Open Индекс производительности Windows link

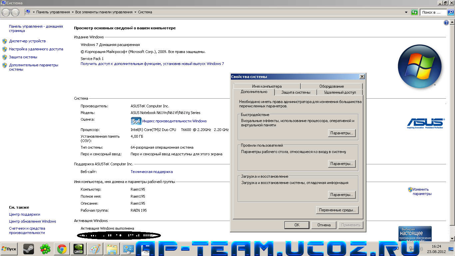coord(174,121)
